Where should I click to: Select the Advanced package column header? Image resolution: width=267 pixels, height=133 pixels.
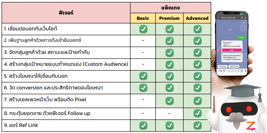pyautogui.click(x=197, y=18)
